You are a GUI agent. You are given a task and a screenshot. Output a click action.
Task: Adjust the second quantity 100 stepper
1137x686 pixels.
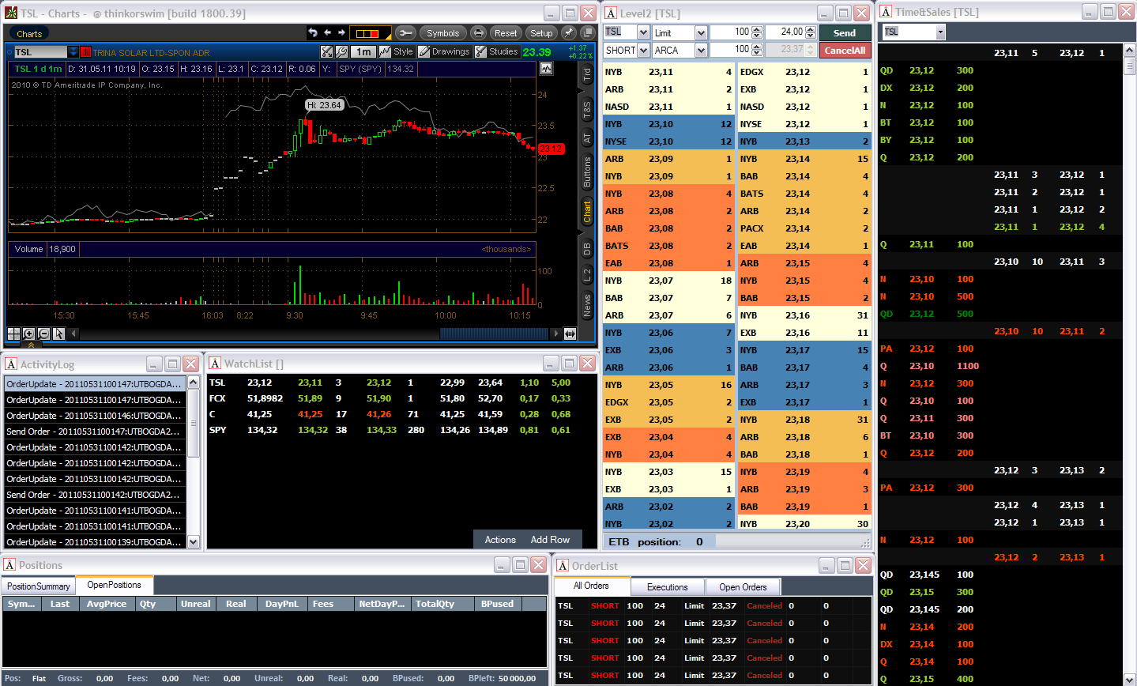757,50
